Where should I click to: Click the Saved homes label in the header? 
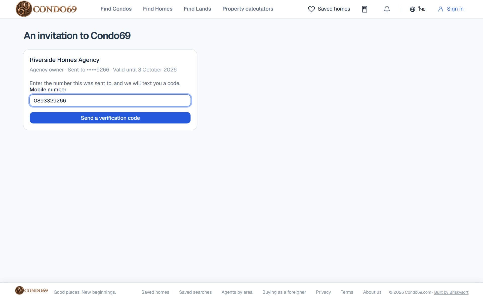coord(334,9)
